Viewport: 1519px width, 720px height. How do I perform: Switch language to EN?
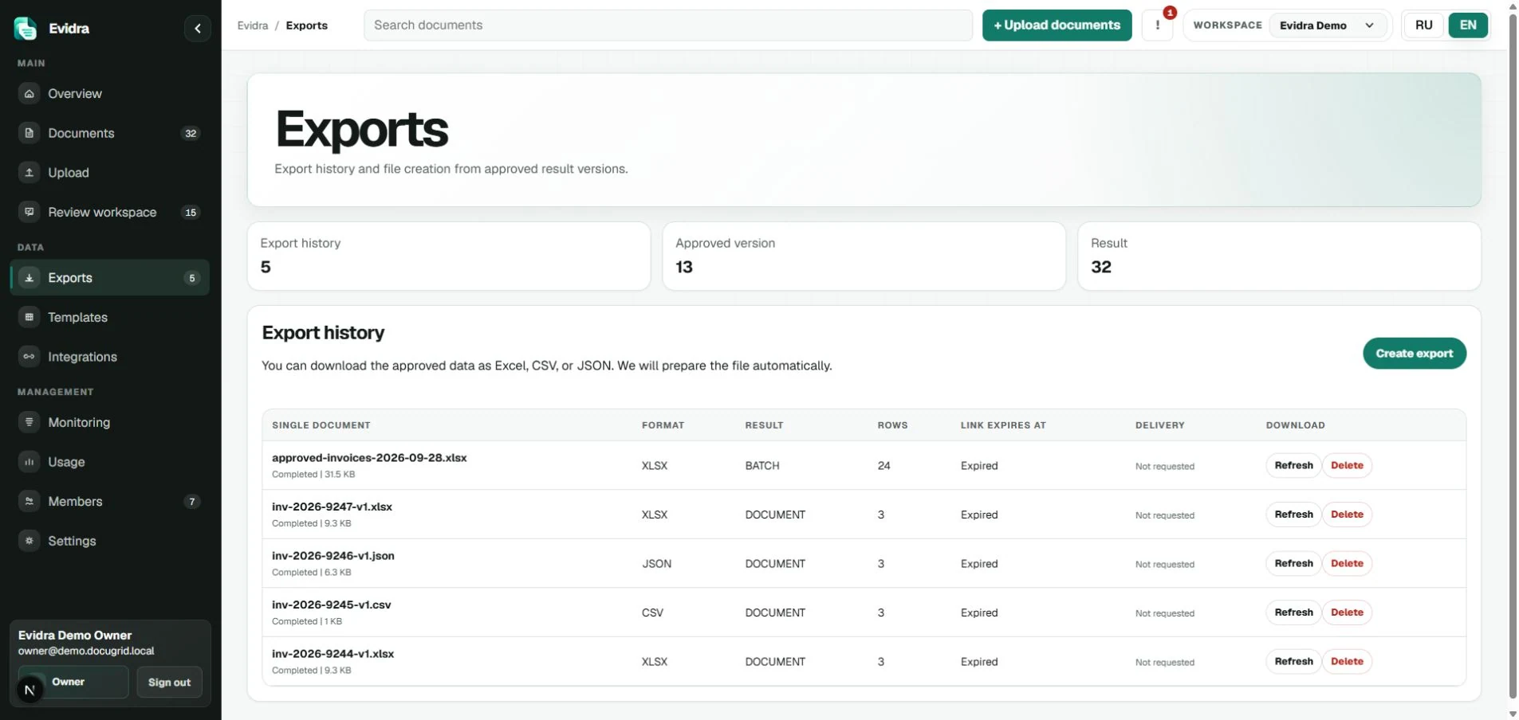click(x=1468, y=25)
